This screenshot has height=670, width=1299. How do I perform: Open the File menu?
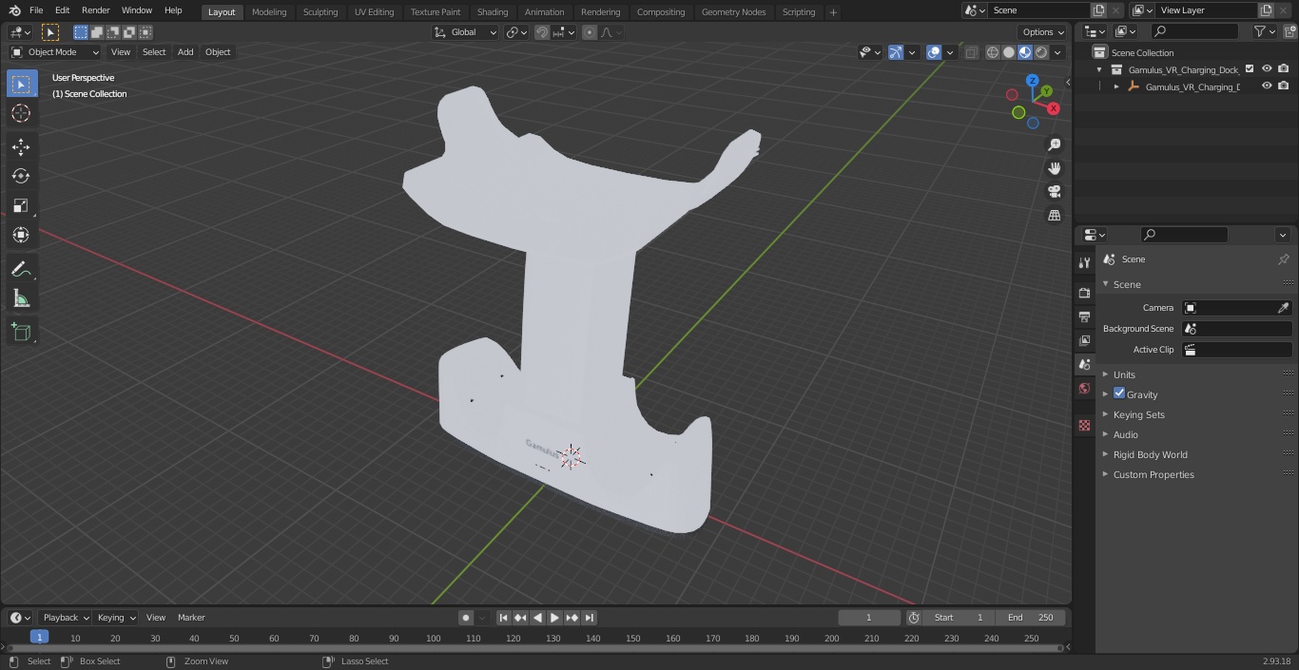click(36, 10)
